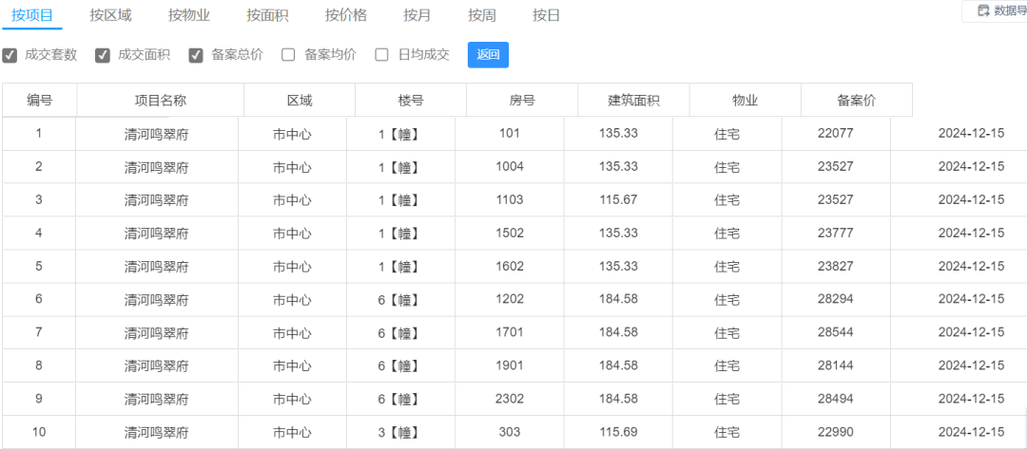Image resolution: width=1027 pixels, height=449 pixels.
Task: Select row 10 with room 303
Action: (513, 432)
